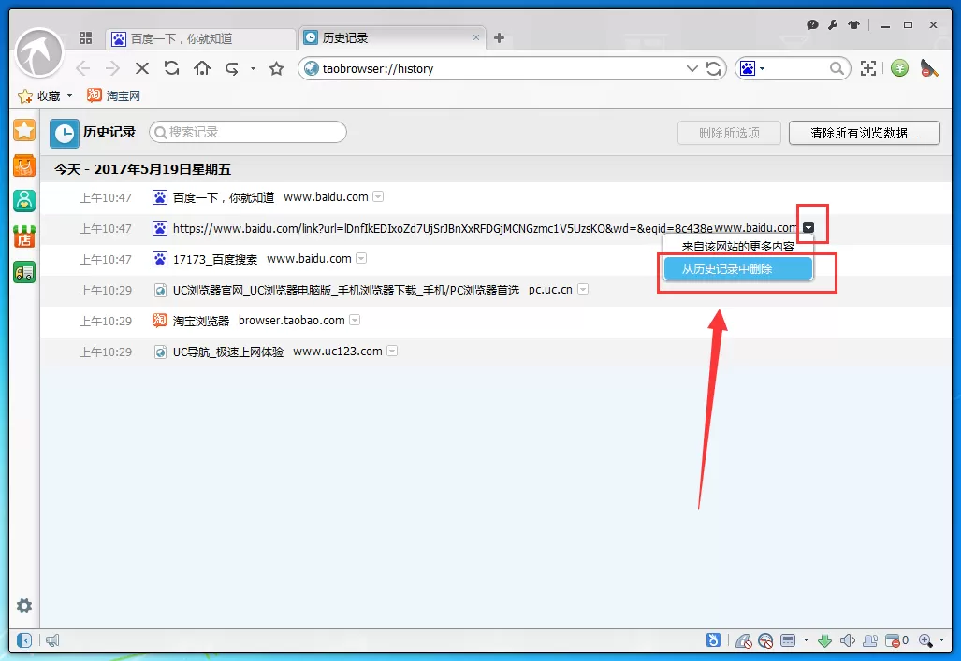This screenshot has width=961, height=661.
Task: Click the keyboard panel icon in status bar
Action: coord(788,640)
